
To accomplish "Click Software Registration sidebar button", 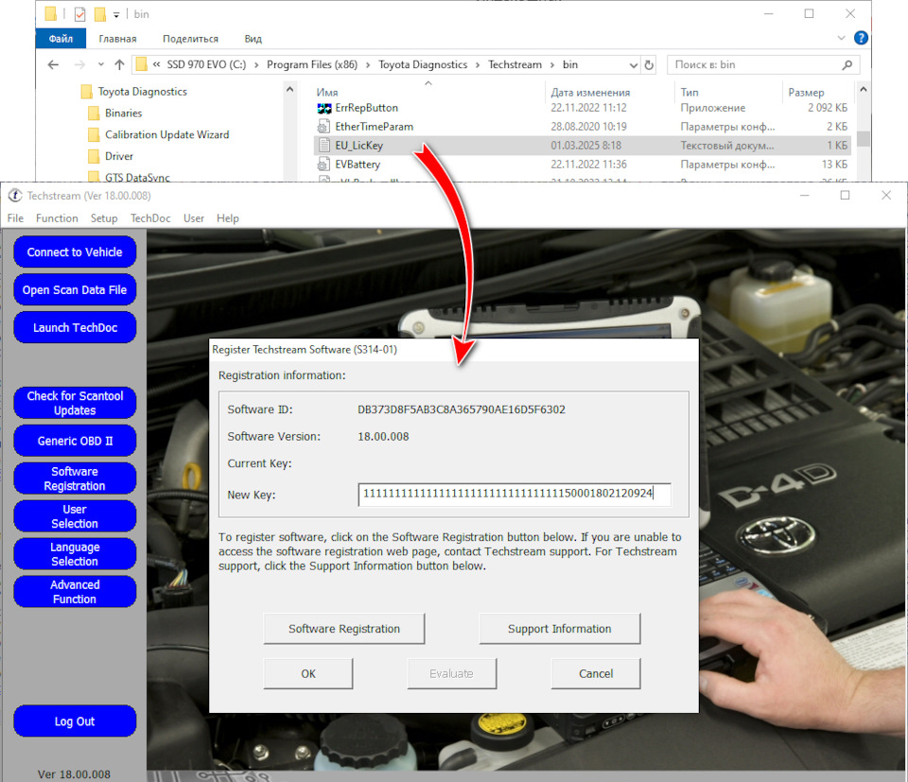I will (x=75, y=478).
